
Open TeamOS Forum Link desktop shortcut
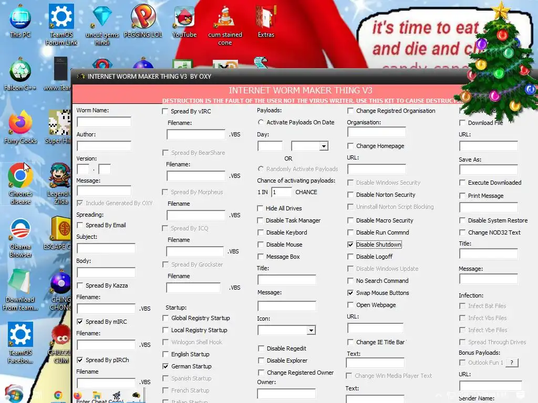coord(61,25)
